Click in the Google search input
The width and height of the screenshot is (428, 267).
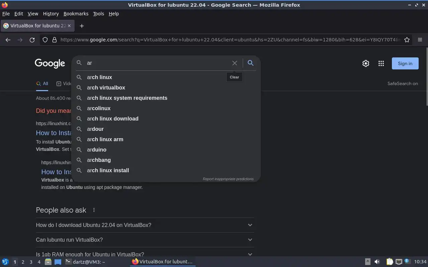point(157,63)
